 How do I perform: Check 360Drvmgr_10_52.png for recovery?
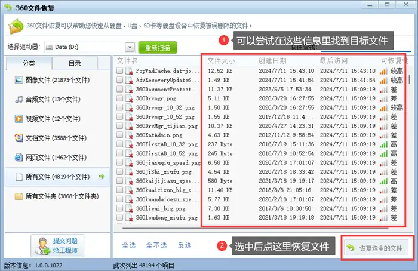[119, 116]
